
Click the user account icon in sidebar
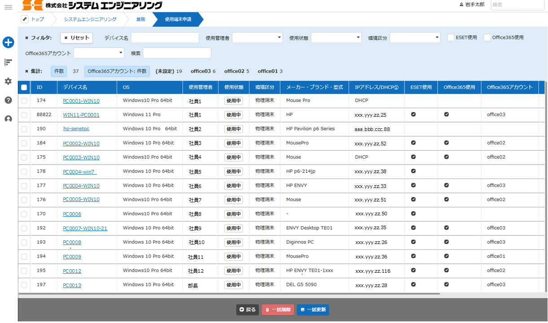point(8,119)
